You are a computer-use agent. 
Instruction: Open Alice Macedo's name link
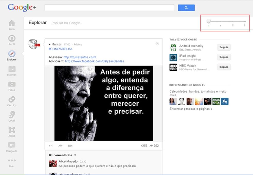tap(68, 161)
